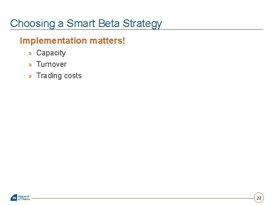Screen dimensions: 273x205
Task: Click the Research Affiliates logo icon
Action: pos(14,198)
